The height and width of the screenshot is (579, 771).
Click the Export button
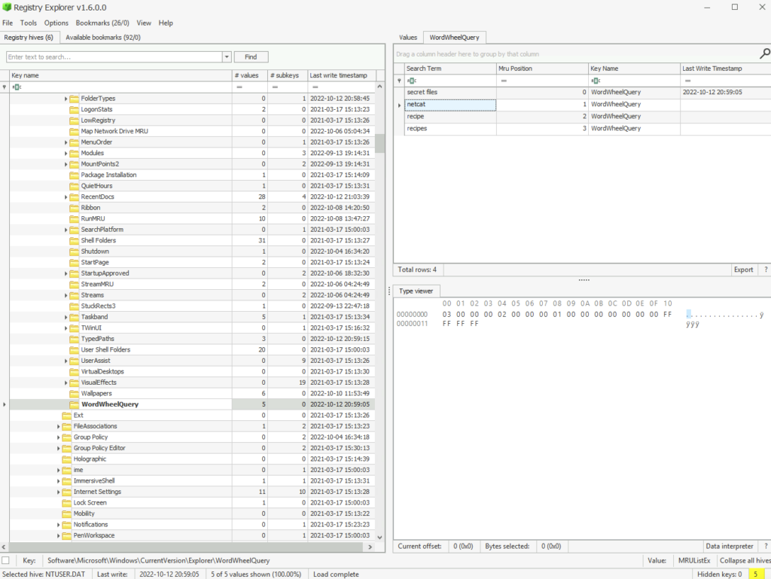743,270
